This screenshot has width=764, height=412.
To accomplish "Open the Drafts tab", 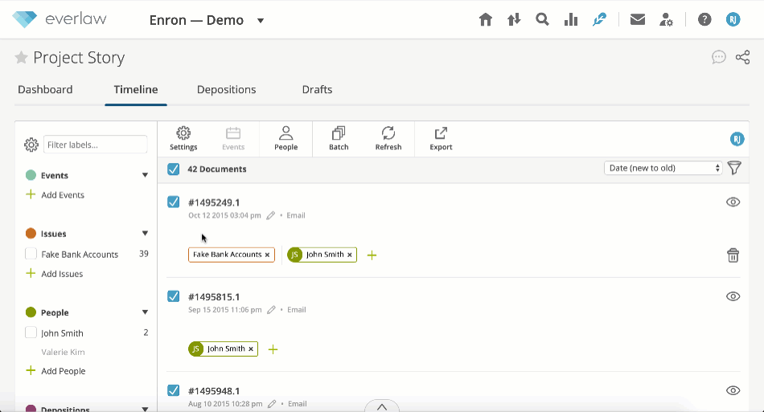I will [x=317, y=89].
